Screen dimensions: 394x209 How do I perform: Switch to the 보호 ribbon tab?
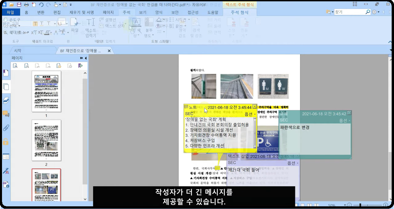[175, 12]
